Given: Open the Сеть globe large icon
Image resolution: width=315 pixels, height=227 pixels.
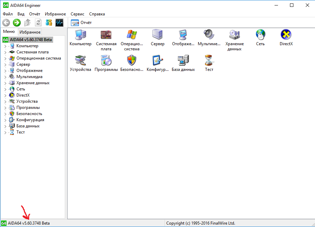Looking at the screenshot, I should pos(261,38).
